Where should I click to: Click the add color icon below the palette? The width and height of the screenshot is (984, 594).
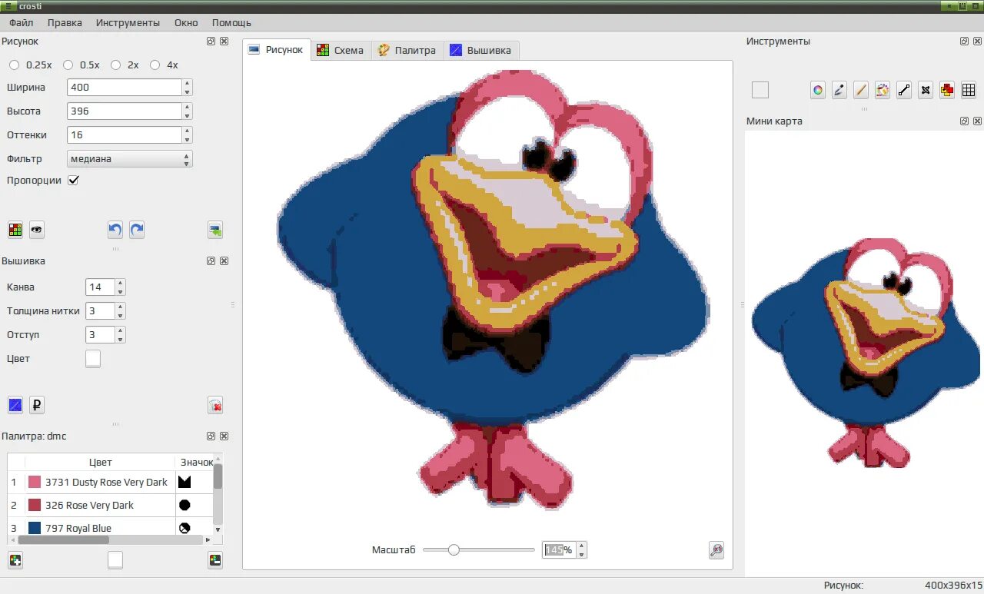pyautogui.click(x=15, y=560)
